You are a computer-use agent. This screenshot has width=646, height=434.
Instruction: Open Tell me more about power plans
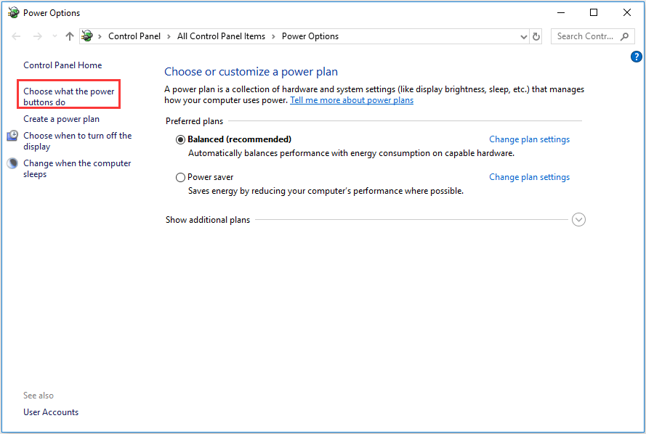(x=352, y=100)
